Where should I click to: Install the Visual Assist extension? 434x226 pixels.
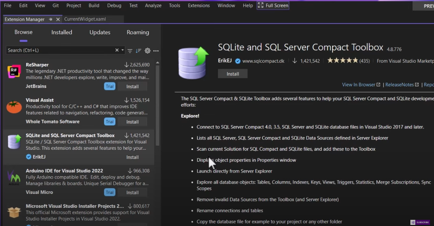(x=132, y=122)
